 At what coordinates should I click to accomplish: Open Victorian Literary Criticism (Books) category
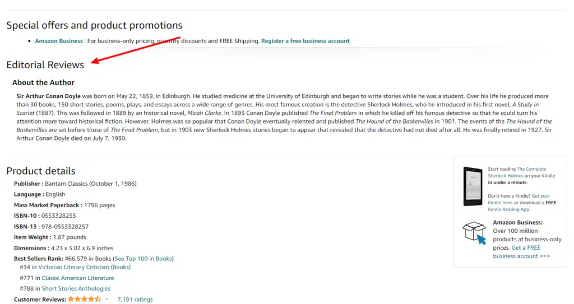(x=84, y=267)
